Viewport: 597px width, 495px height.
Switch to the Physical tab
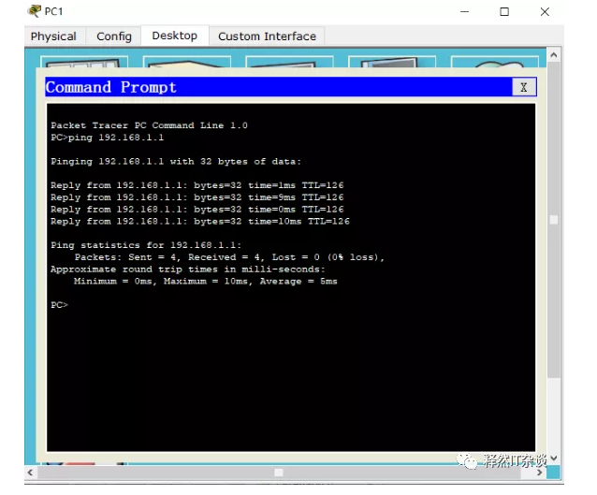coord(53,36)
